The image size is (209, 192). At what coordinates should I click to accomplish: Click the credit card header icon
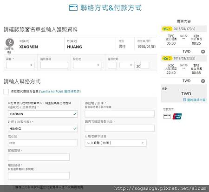(x=73, y=7)
